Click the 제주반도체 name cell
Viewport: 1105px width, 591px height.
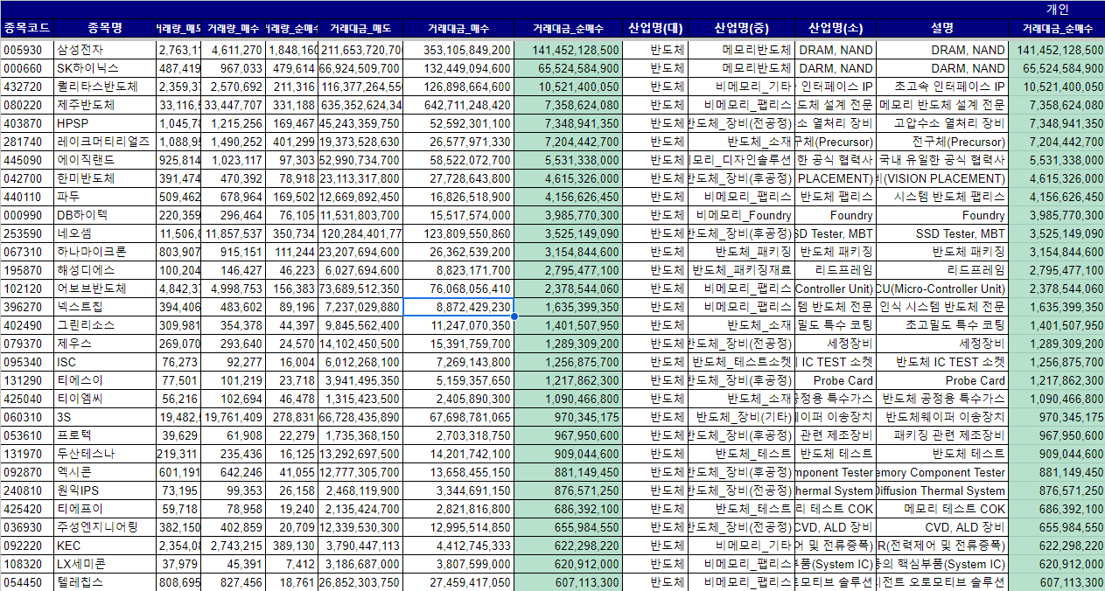(105, 105)
